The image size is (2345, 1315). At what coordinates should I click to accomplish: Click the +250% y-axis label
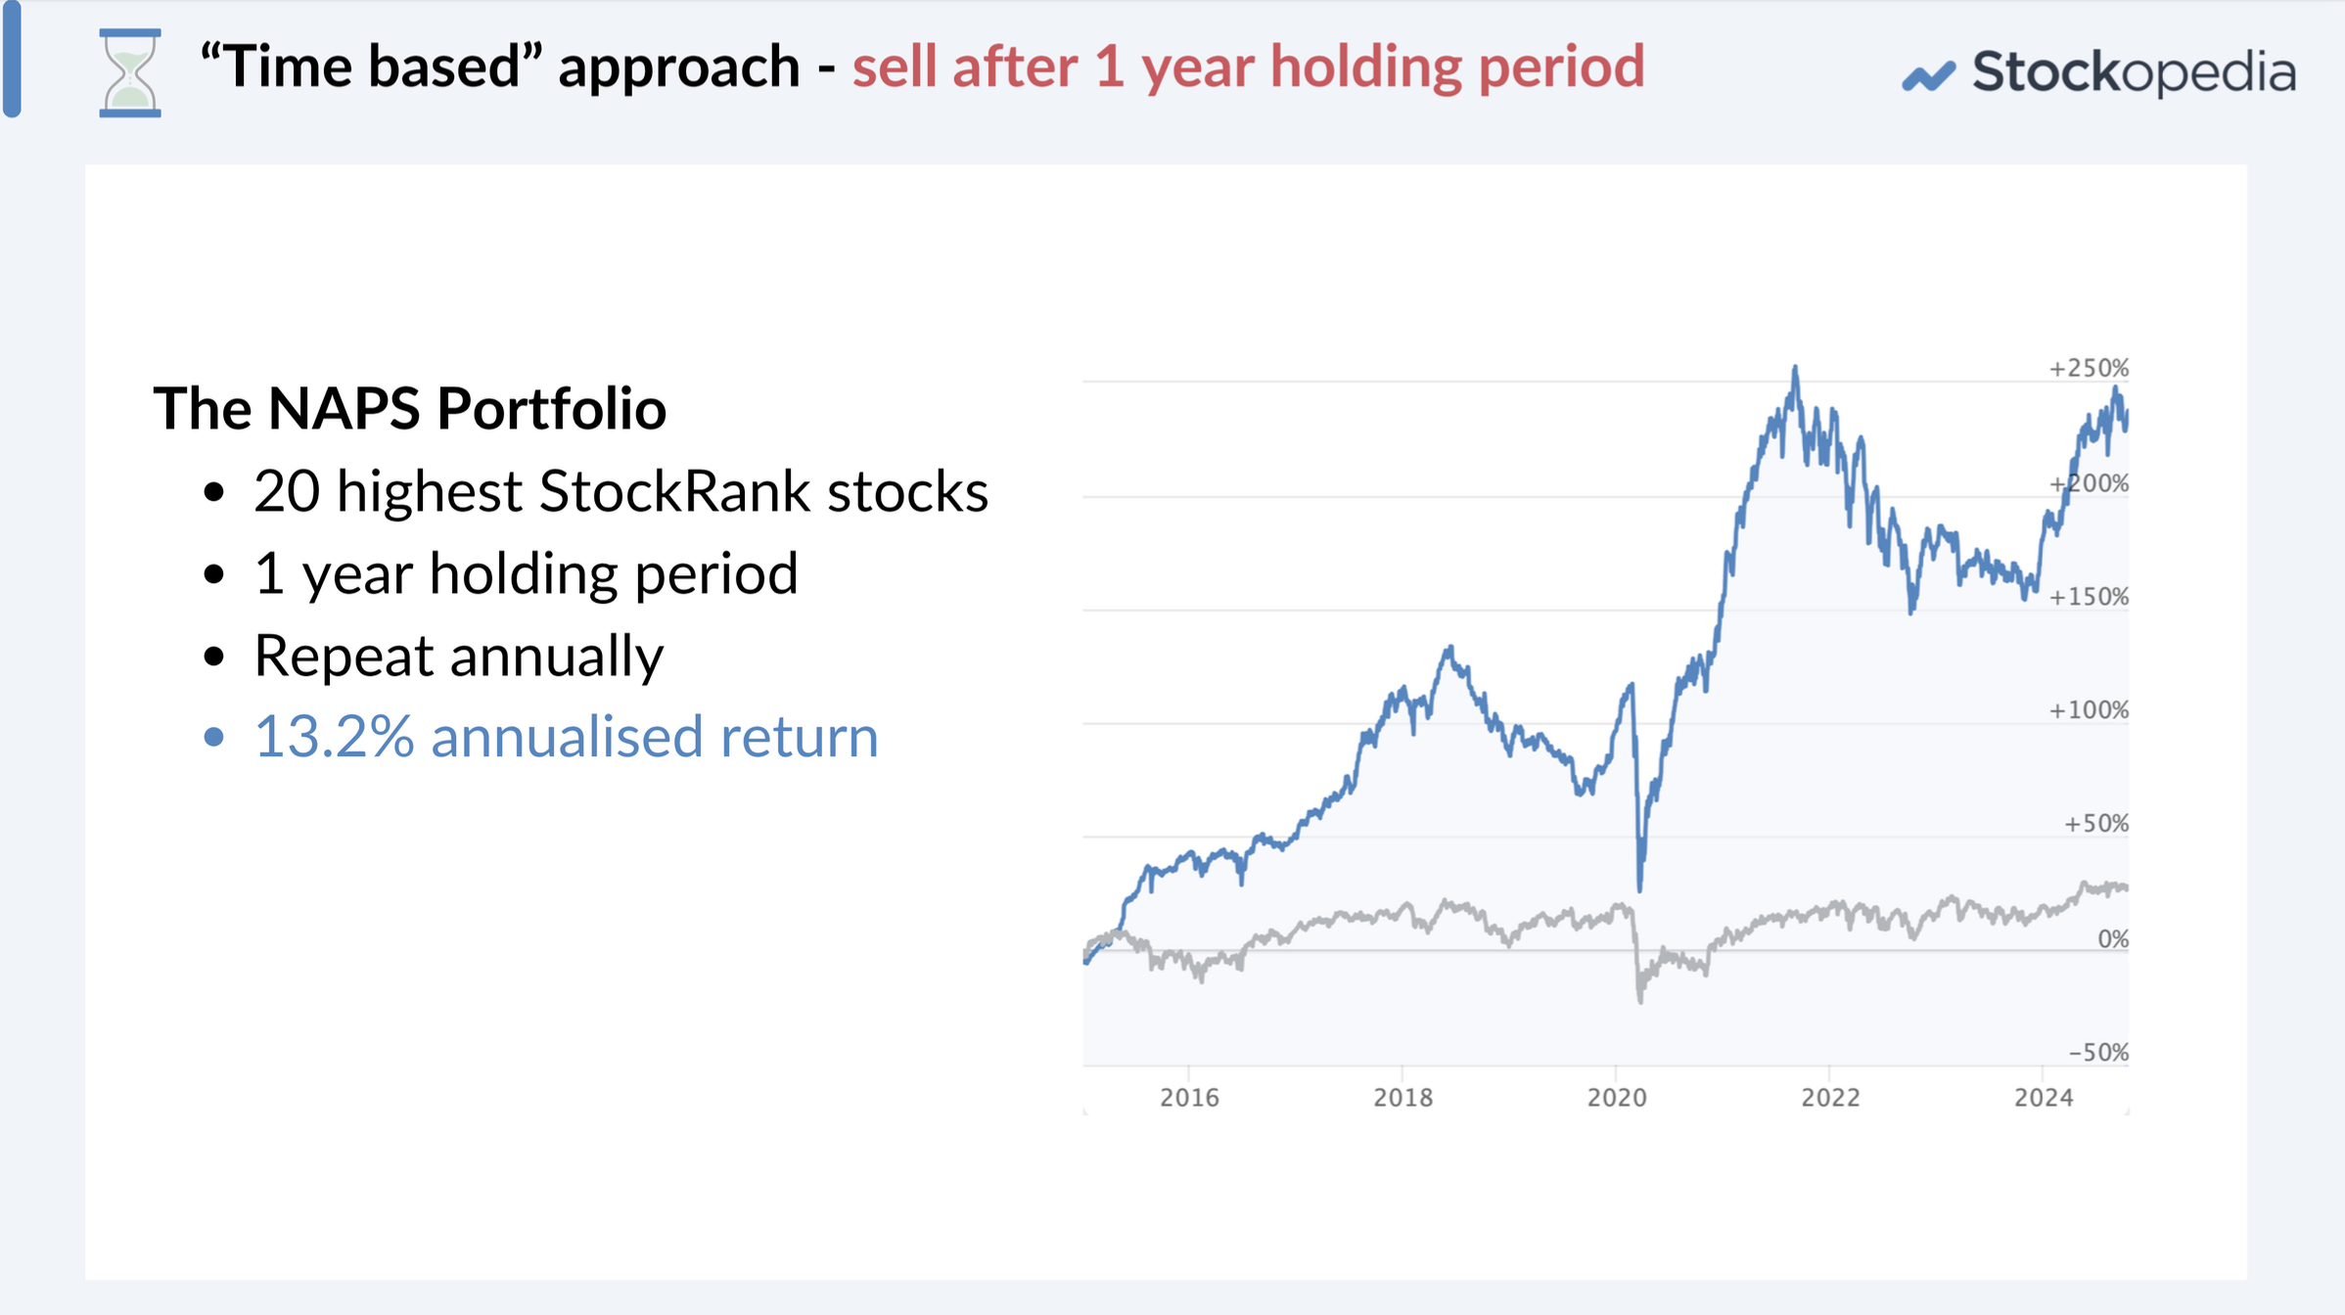tap(2089, 369)
